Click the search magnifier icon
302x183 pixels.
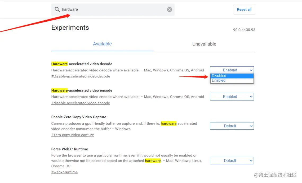[x=57, y=10]
